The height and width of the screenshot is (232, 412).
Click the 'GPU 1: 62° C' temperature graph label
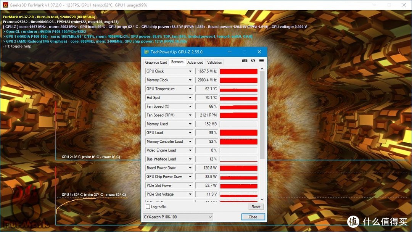[x=94, y=195]
